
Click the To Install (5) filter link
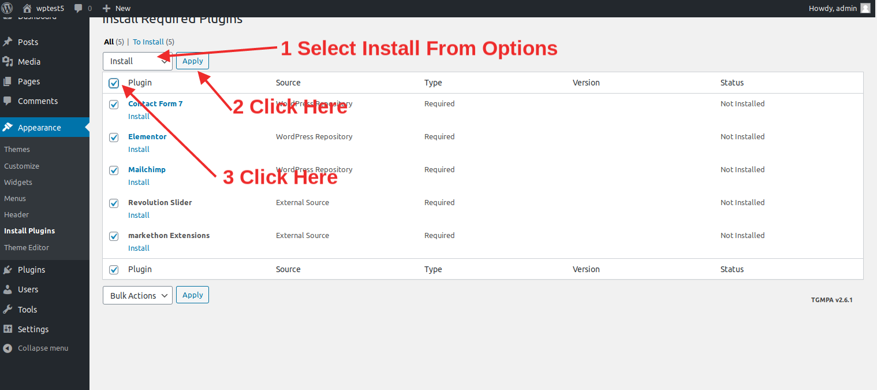pos(154,42)
